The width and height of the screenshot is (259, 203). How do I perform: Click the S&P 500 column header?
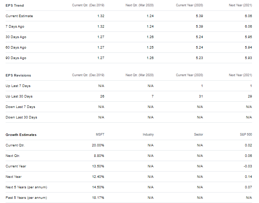(x=246, y=135)
